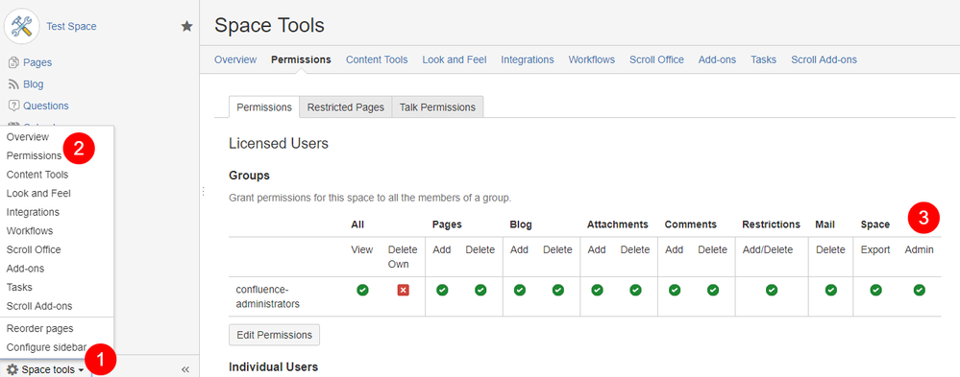Screen dimensions: 960x377
Task: Click the Pages sidebar icon
Action: pos(13,62)
